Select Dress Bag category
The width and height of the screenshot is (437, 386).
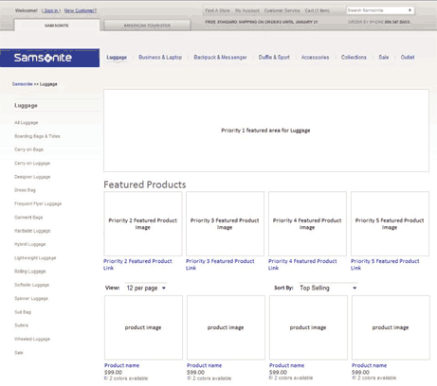pos(25,190)
